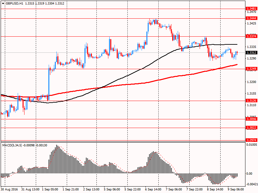258x193 pixels.
Task: Click the 2 Sep 13:00 time label
Action: pos(91,189)
